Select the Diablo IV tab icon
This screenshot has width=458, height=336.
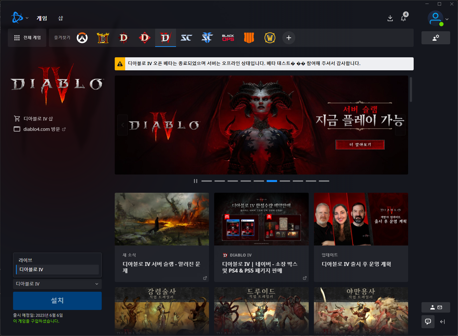click(166, 38)
